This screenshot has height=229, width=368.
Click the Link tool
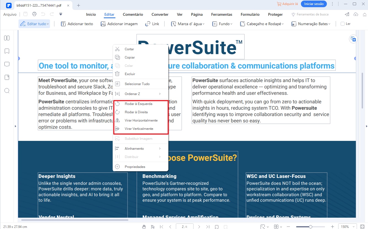click(x=152, y=24)
